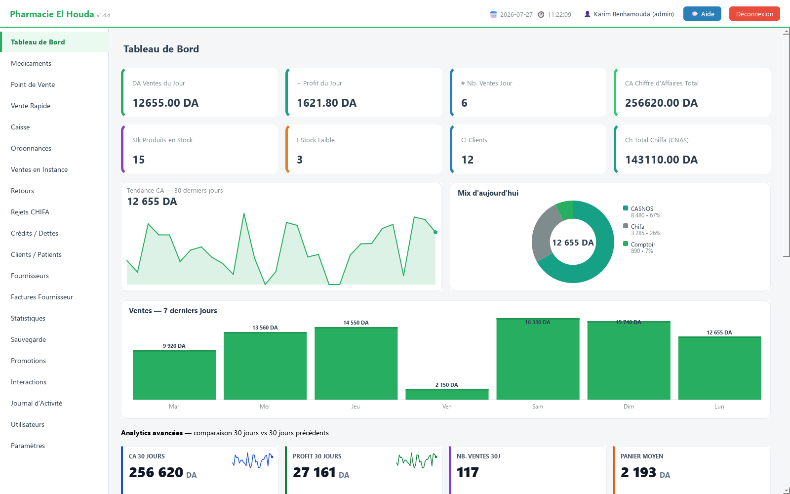The height and width of the screenshot is (494, 790).
Task: Open Rejets CHIFA in sidebar
Action: point(54,212)
